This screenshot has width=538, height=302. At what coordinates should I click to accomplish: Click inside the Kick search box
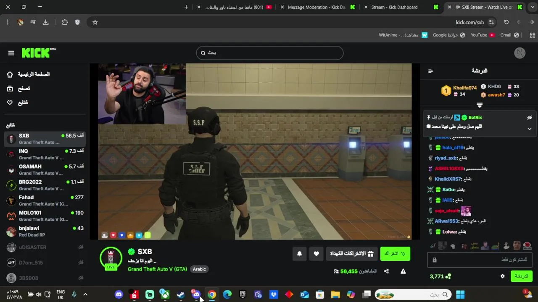pyautogui.click(x=270, y=53)
